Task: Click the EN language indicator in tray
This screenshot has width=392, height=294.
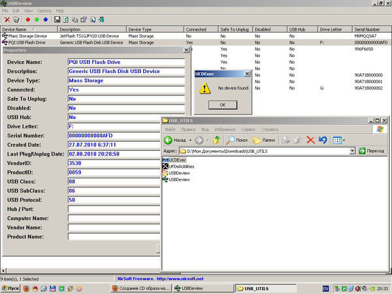Action: click(325, 289)
